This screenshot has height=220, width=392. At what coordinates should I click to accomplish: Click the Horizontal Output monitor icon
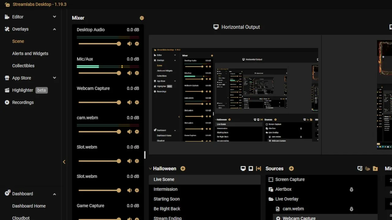click(216, 27)
